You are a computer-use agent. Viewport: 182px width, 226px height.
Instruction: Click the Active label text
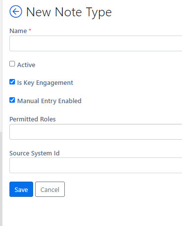(26, 65)
